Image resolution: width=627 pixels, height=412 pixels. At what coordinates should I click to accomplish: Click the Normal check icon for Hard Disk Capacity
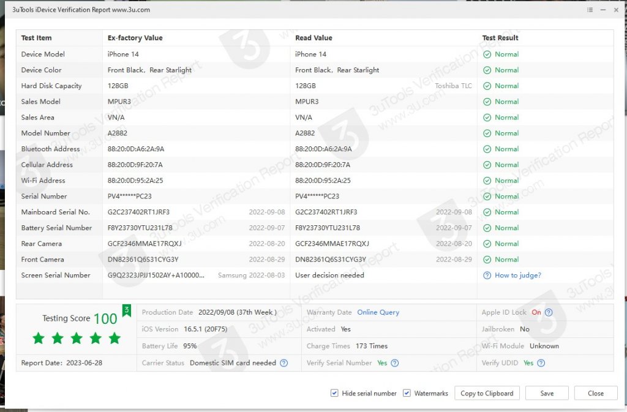pos(487,86)
